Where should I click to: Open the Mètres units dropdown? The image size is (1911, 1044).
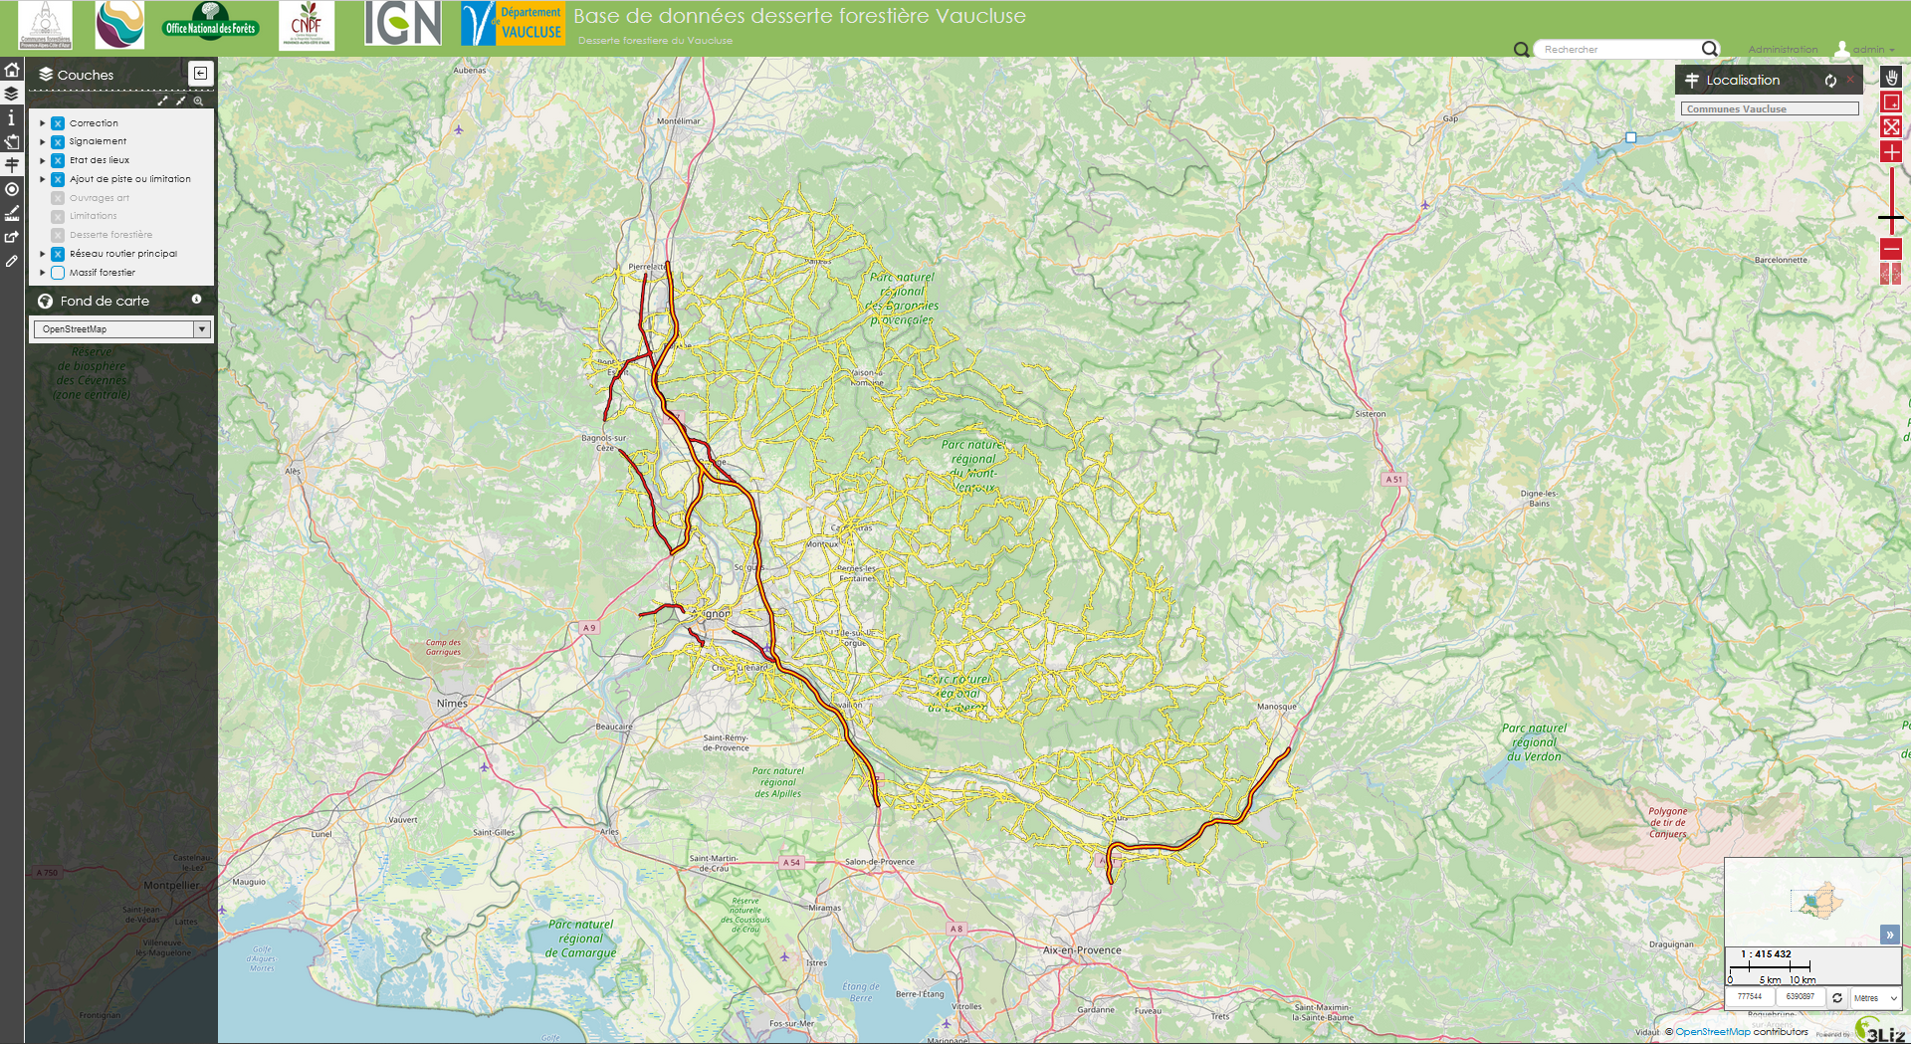(1875, 997)
